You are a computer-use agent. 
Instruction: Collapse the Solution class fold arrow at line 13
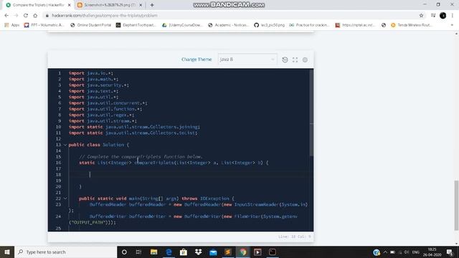65,145
